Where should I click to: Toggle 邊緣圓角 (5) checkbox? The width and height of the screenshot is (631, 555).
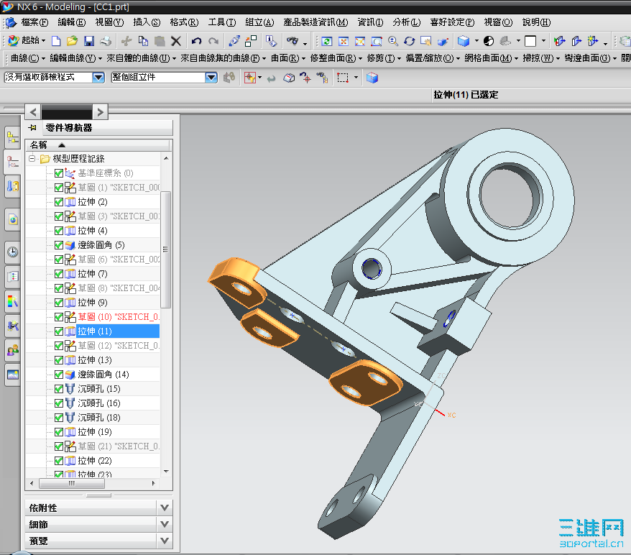pos(59,245)
